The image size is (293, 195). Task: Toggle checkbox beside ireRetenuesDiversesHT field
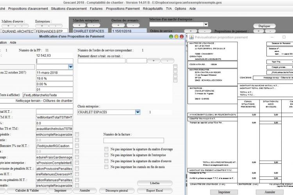tap(77, 174)
